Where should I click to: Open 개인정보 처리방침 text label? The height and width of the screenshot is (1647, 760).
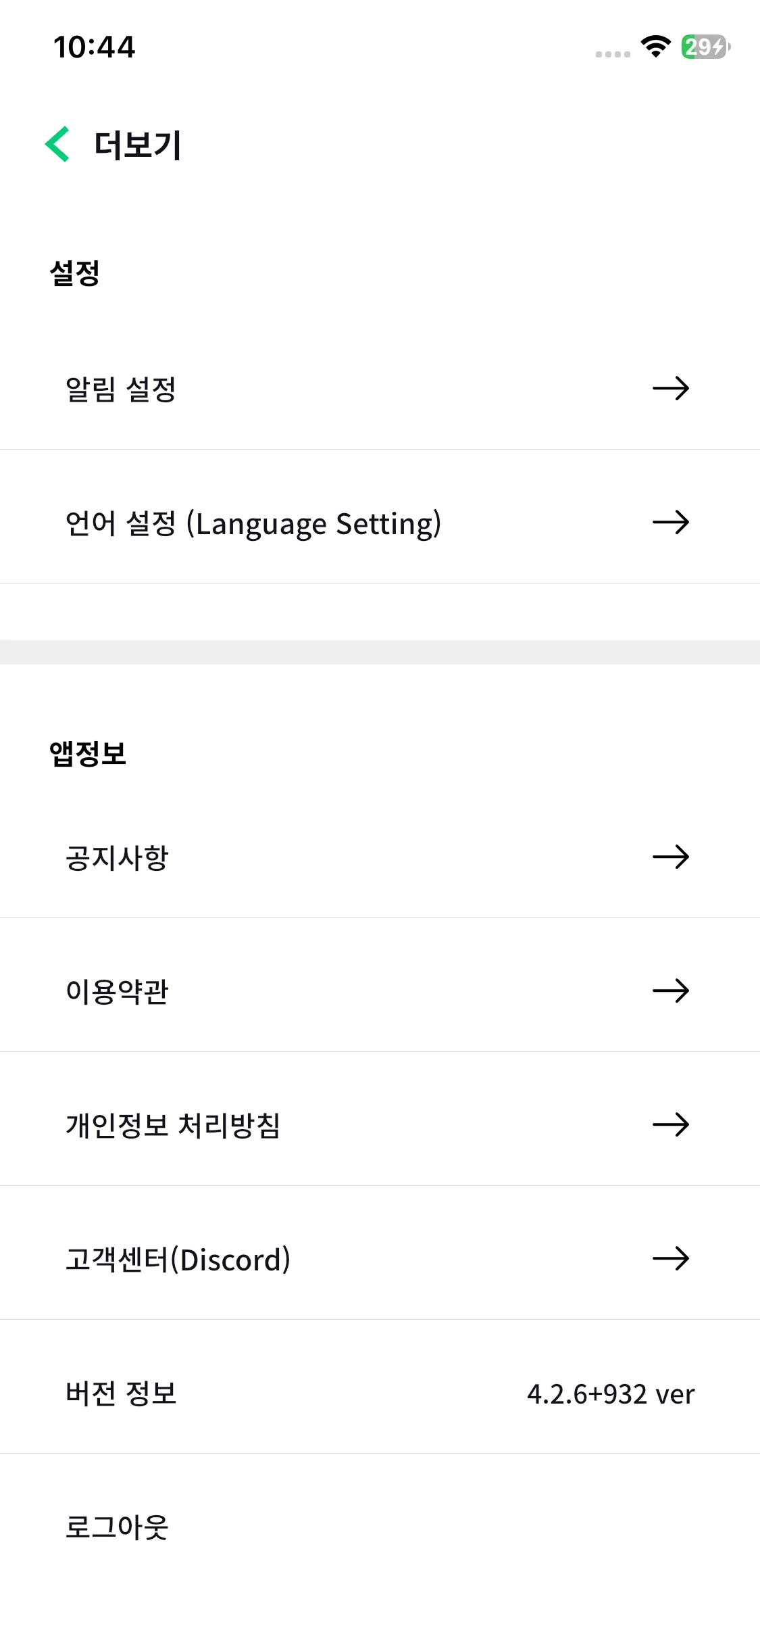coord(172,1125)
